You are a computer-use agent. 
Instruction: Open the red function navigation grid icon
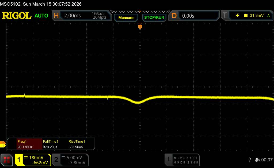coord(7,159)
